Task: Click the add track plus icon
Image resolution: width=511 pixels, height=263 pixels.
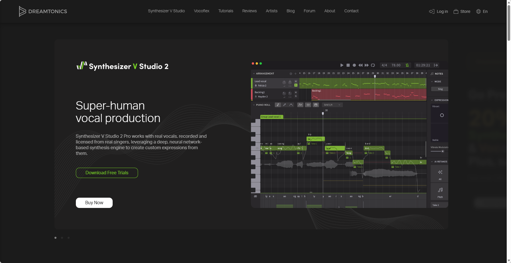Action: click(295, 74)
